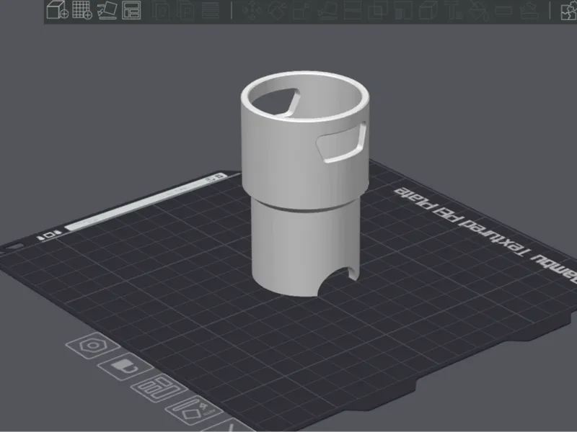This screenshot has width=577, height=432.
Task: Select the Lay on face tool
Action: pos(327,10)
